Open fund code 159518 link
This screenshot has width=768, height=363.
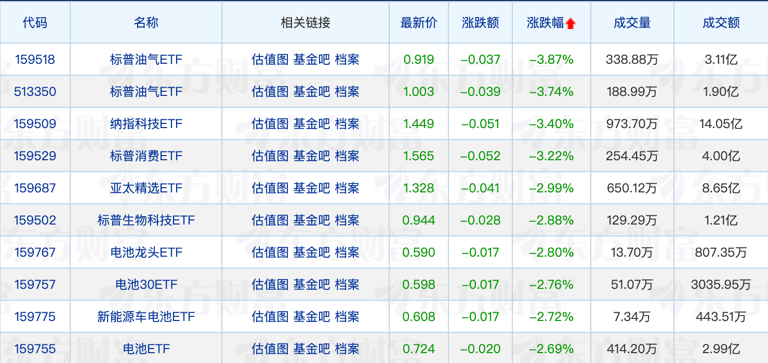tap(35, 60)
